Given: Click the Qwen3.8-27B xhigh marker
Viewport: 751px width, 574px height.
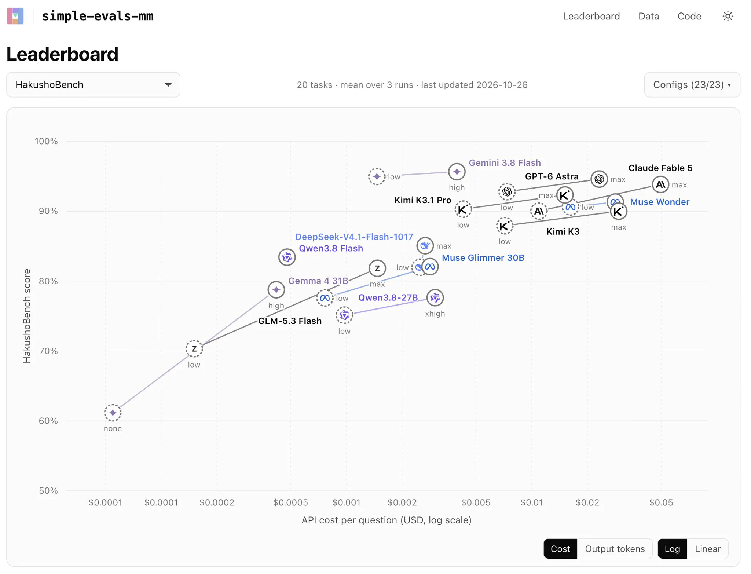Looking at the screenshot, I should pos(435,298).
